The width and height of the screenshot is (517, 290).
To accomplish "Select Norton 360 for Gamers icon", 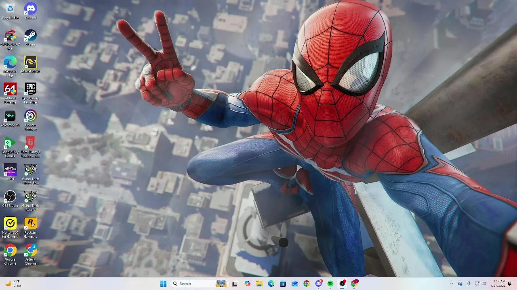I will pyautogui.click(x=10, y=228).
